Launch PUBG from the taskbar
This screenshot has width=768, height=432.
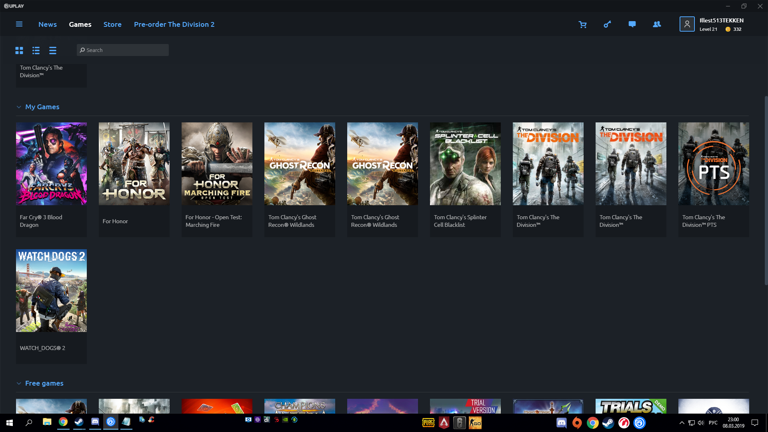(428, 423)
